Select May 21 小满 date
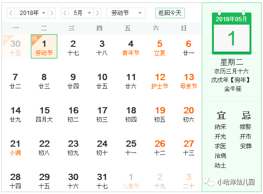The image size is (263, 194). [15, 148]
